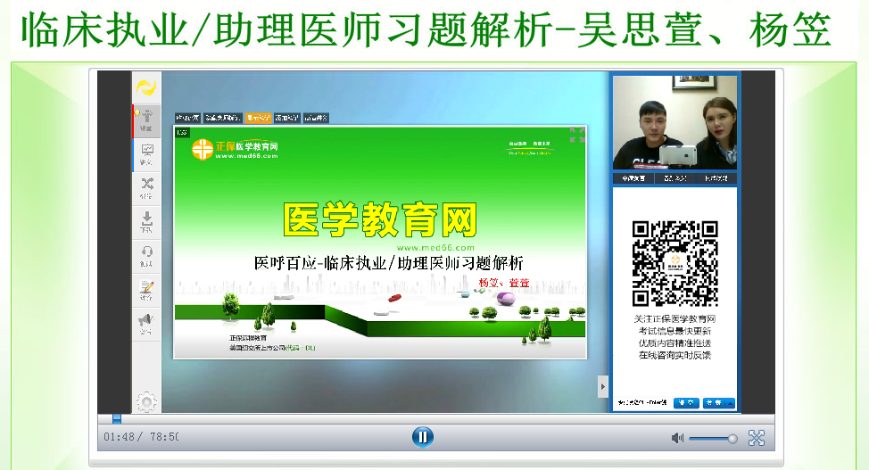
Task: Click the elapsed time 01:48 display
Action: pos(120,437)
